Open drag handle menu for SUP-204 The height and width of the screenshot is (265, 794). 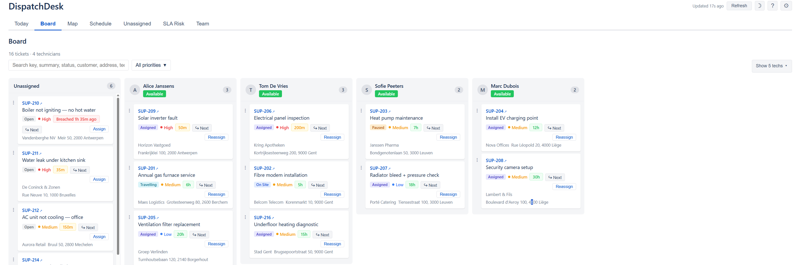point(477,111)
